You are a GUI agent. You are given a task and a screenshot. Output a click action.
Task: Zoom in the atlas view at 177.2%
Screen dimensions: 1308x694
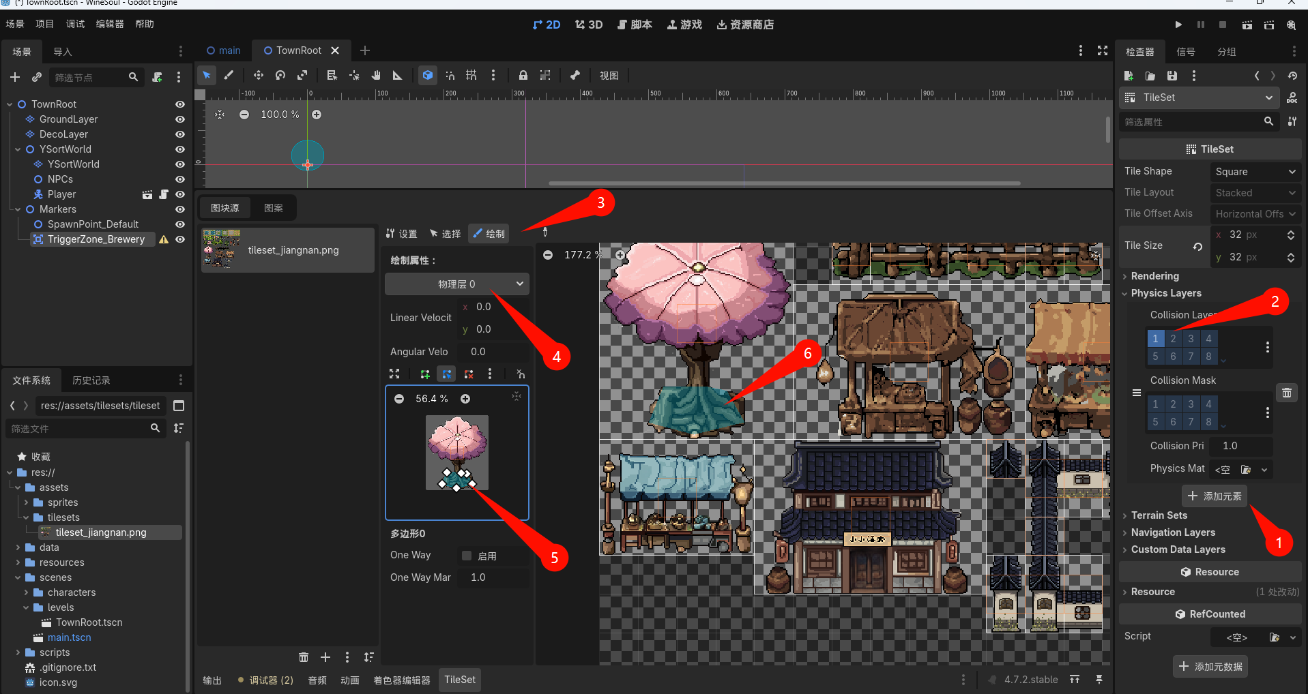(620, 254)
